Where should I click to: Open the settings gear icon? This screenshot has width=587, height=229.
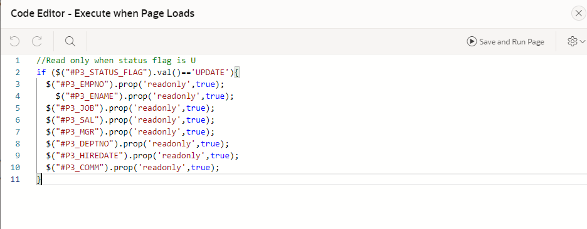[x=572, y=41]
